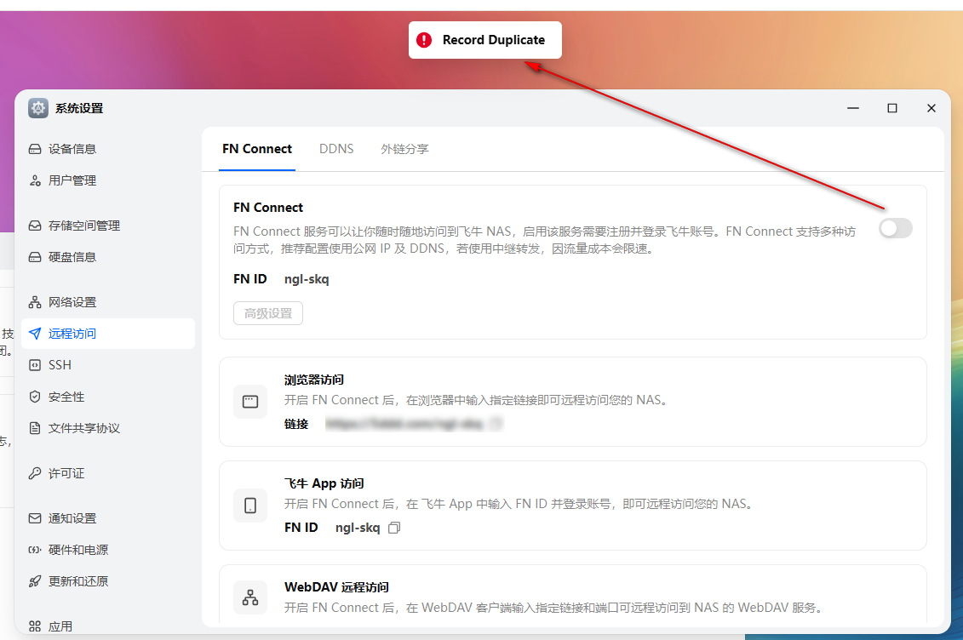Click the red error icon in Record Duplicate toast
This screenshot has width=963, height=640.
424,40
